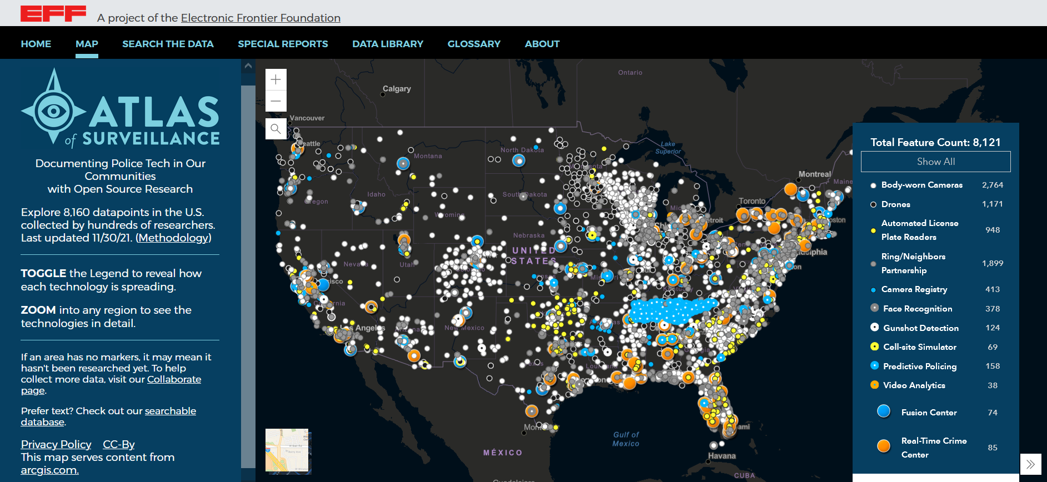Toggle the Face Recognition legend layer
Image resolution: width=1047 pixels, height=482 pixels.
tap(917, 309)
